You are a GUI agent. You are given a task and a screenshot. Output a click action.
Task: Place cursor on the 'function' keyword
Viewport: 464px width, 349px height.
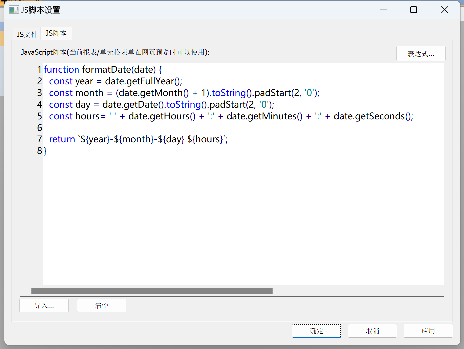(61, 70)
